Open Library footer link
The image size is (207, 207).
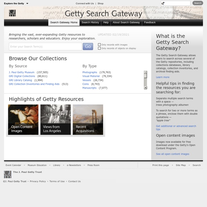(57, 165)
